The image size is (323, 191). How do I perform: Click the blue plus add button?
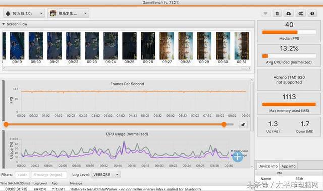pos(238,157)
